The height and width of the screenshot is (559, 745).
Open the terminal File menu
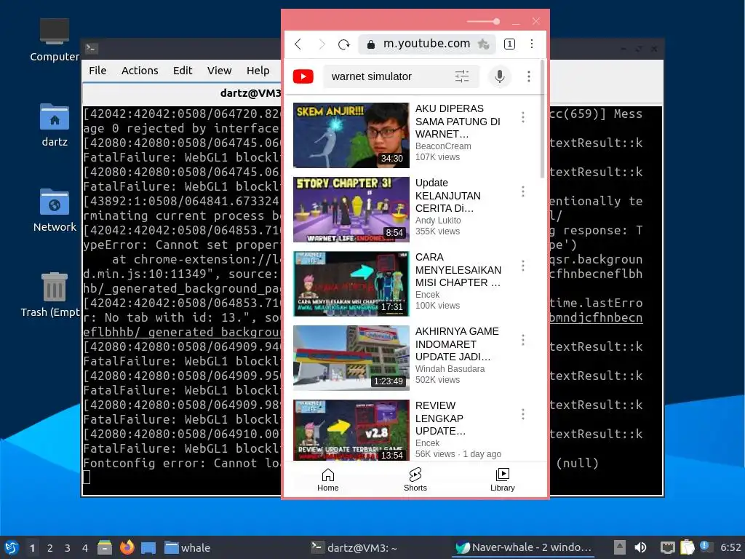tap(97, 71)
